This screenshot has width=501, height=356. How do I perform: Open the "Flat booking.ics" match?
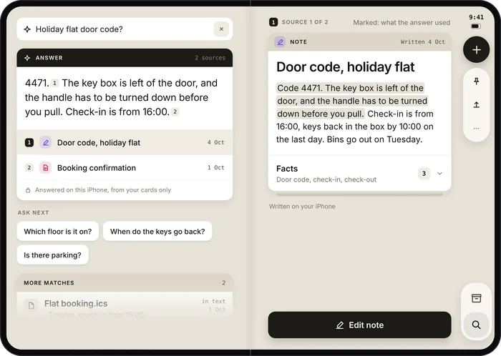tap(125, 305)
